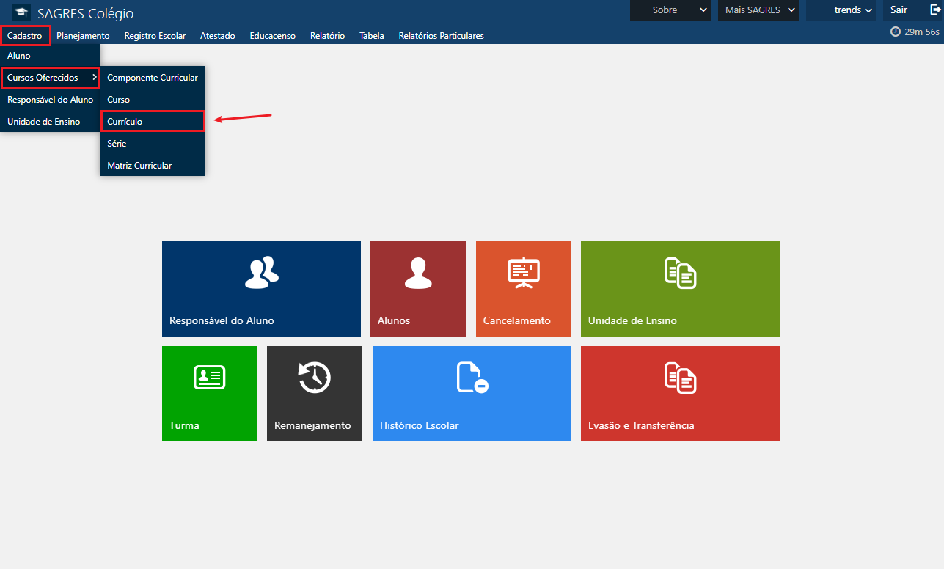
Task: Expand the Sobre dropdown
Action: (670, 10)
